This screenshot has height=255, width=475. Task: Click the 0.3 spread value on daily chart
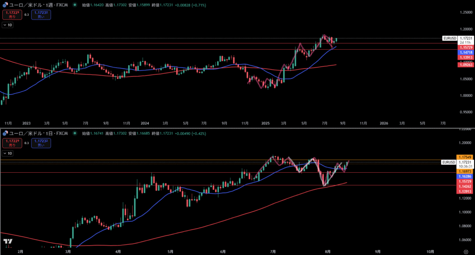[x=26, y=143]
